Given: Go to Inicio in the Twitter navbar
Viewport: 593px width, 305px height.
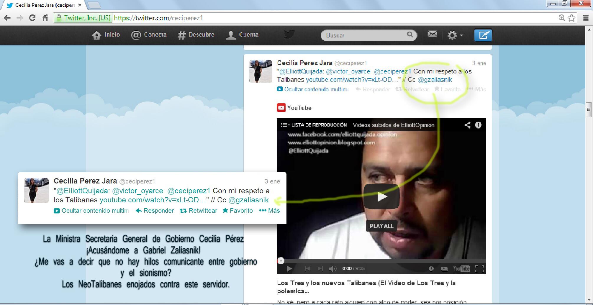Looking at the screenshot, I should coord(106,35).
